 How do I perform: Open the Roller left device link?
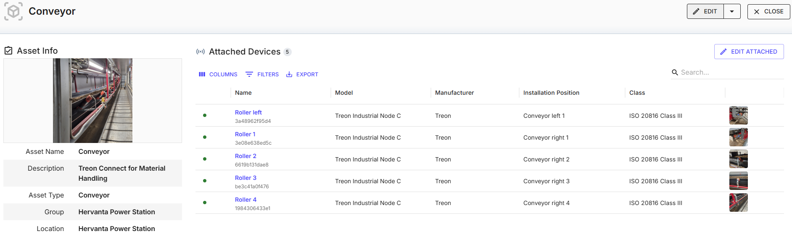pyautogui.click(x=248, y=112)
